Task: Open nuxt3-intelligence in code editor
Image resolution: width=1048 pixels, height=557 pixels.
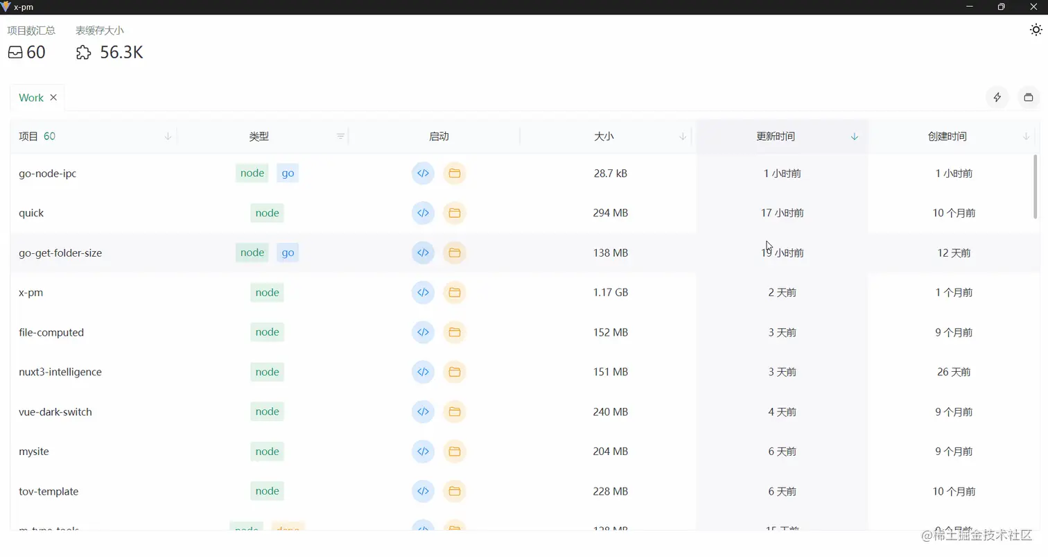Action: point(423,372)
